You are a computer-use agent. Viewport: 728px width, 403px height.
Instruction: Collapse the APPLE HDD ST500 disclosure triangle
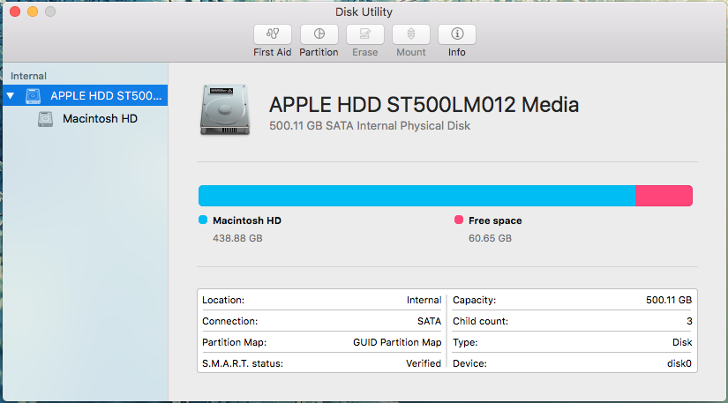tap(11, 96)
